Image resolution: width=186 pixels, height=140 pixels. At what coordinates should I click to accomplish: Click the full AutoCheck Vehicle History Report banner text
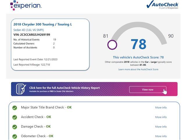coord(65,88)
